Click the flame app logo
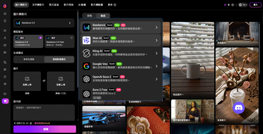 coord(5,6)
